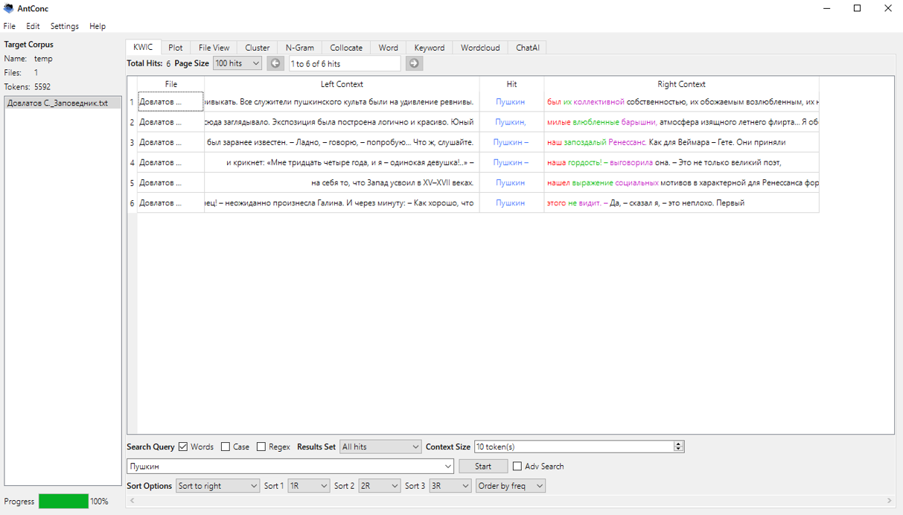The width and height of the screenshot is (903, 515).
Task: Open the File menu
Action: tap(10, 26)
